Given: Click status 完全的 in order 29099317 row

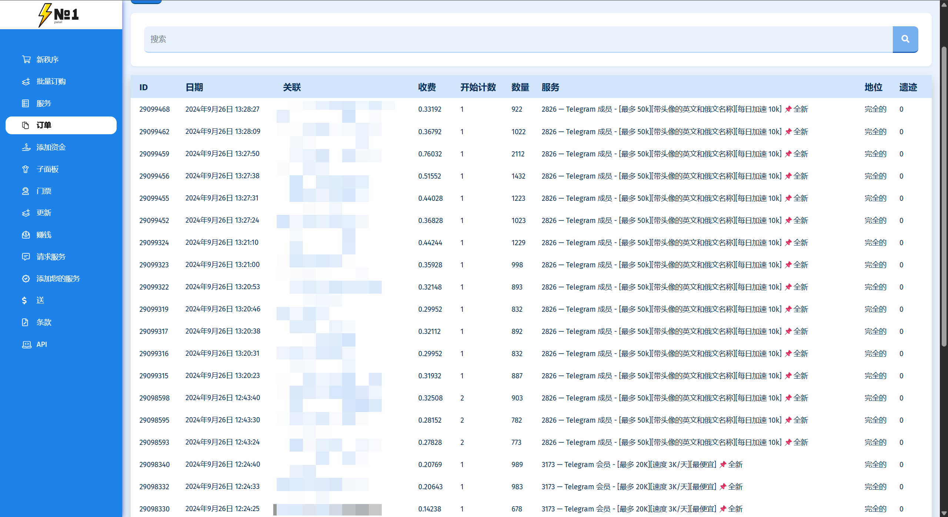Looking at the screenshot, I should click(x=875, y=331).
